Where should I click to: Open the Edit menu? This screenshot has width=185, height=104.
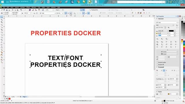[x=8, y=7]
